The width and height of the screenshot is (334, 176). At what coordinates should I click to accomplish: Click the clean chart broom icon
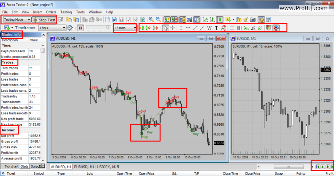[245, 20]
